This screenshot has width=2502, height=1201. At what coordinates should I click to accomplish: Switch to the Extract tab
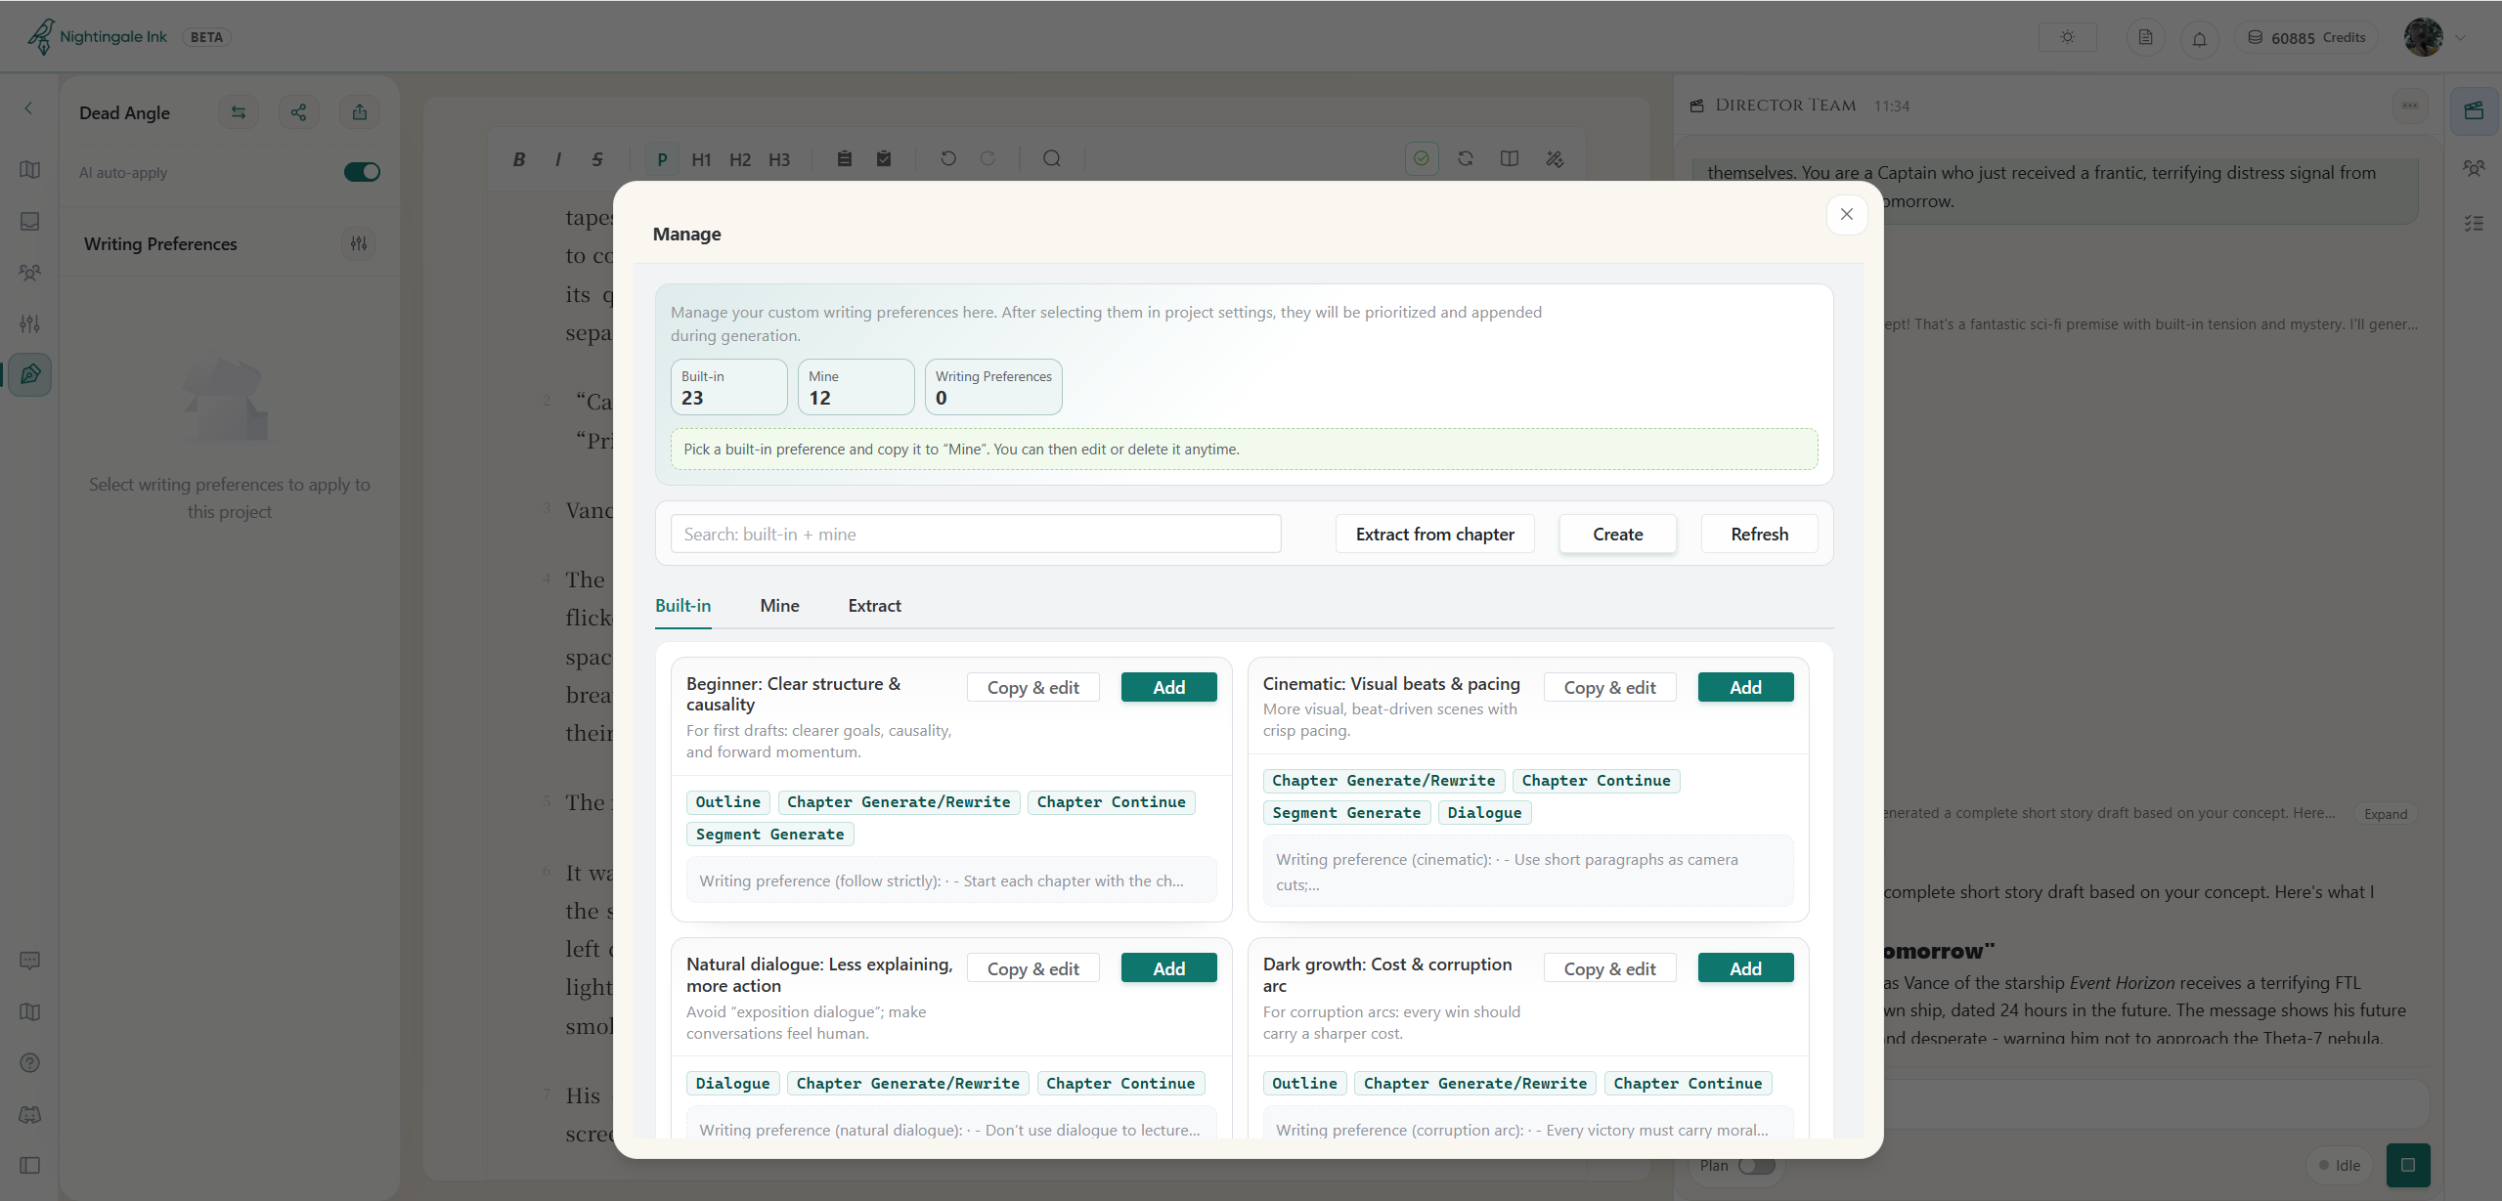coord(874,606)
